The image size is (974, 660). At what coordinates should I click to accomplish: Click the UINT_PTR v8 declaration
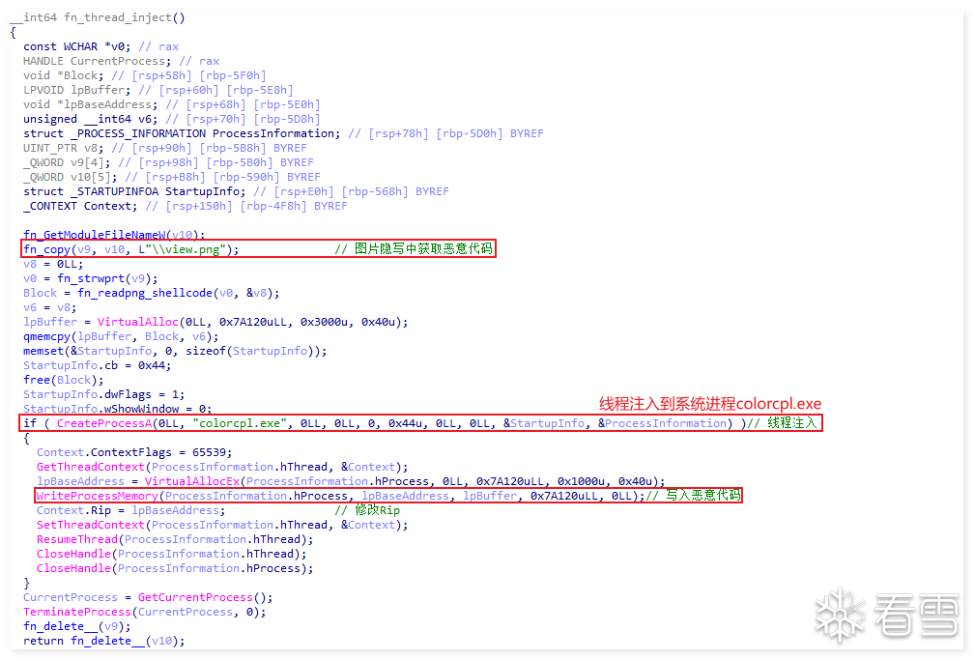pos(64,148)
